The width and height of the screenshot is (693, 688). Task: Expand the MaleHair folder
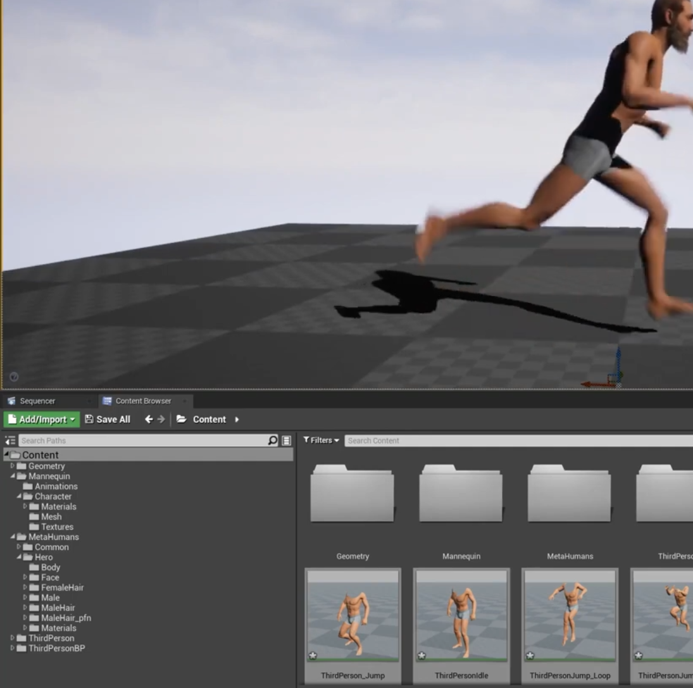(25, 608)
